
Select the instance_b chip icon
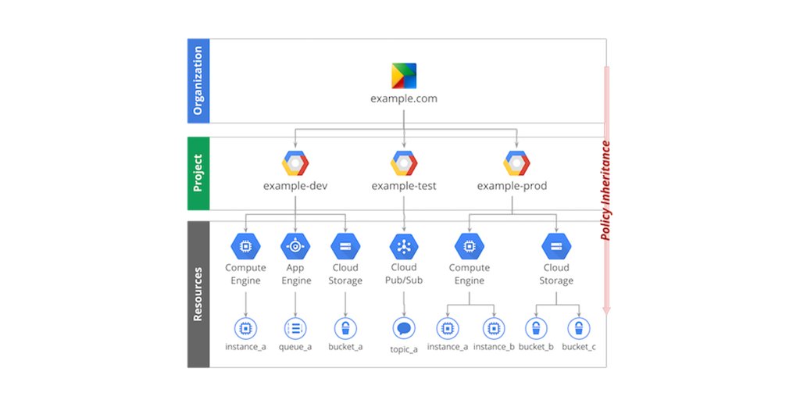(x=494, y=329)
